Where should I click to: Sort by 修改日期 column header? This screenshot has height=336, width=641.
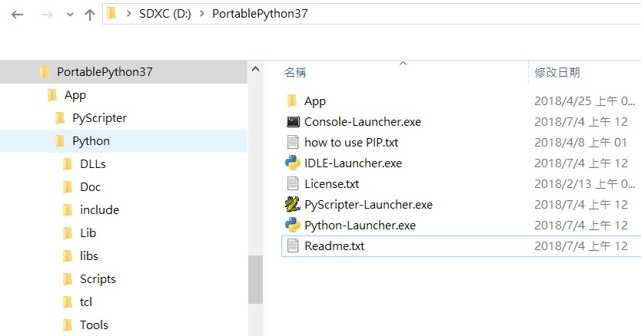557,73
